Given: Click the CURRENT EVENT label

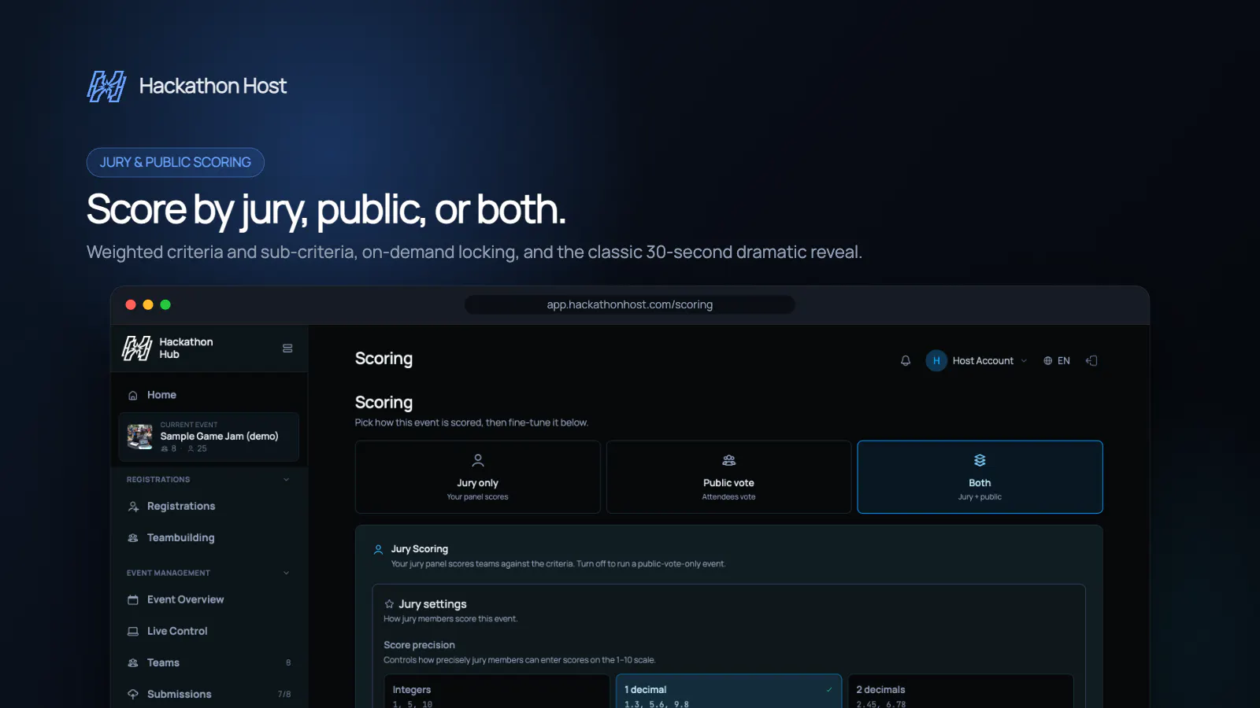Looking at the screenshot, I should click(189, 425).
